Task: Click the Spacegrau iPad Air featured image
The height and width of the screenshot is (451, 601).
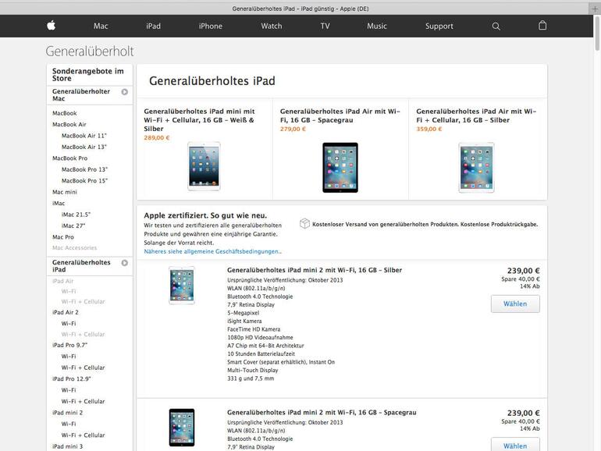Action: 340,168
